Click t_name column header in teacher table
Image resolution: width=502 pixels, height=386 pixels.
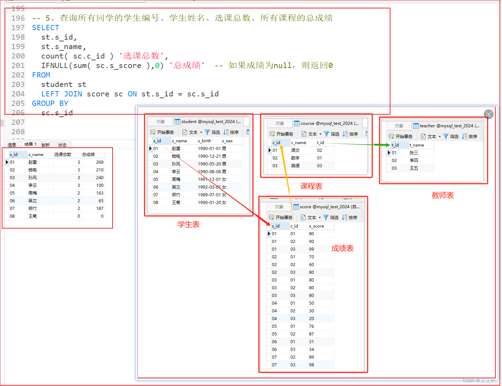421,145
